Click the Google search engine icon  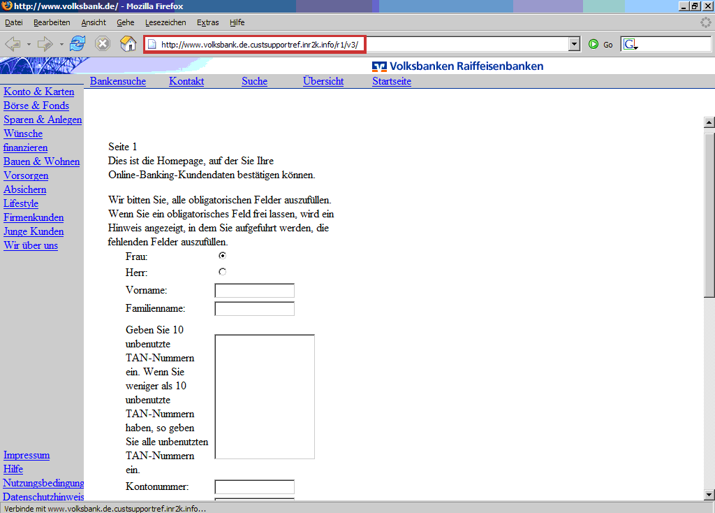(x=630, y=44)
